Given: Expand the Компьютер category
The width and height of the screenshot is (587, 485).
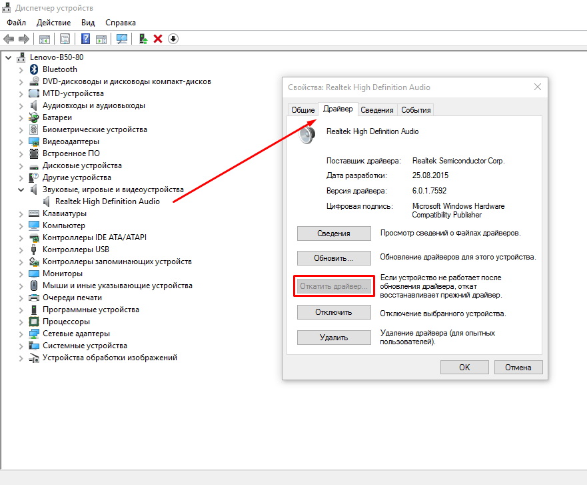Looking at the screenshot, I should tap(21, 225).
